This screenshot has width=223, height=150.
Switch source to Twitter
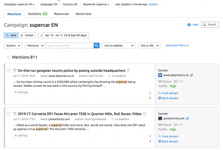[27, 35]
